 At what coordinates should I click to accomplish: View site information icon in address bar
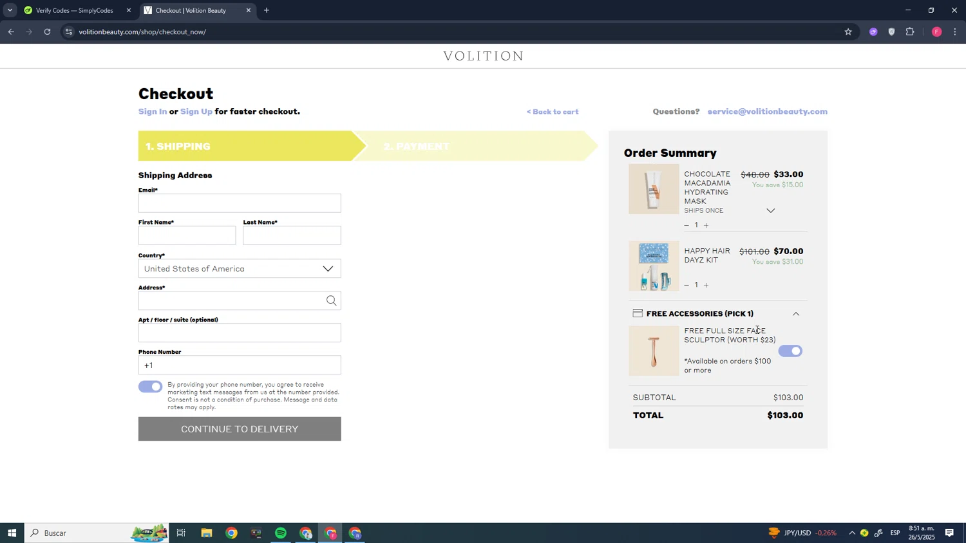69,32
